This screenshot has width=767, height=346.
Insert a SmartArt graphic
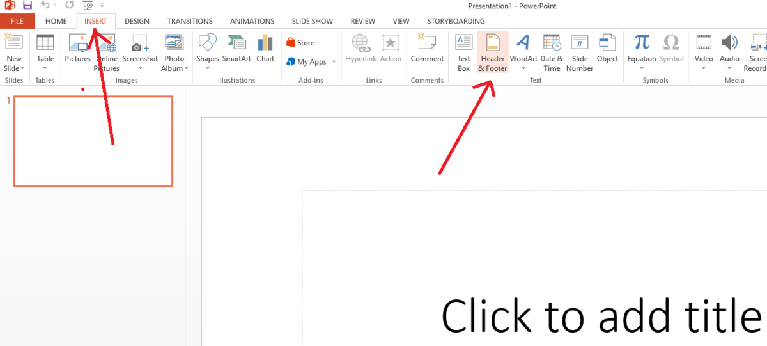pos(236,49)
